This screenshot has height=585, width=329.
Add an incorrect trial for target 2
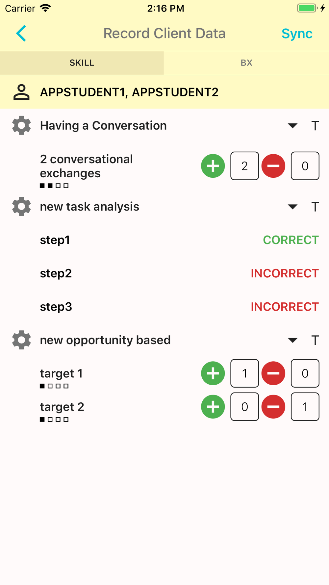coord(273,407)
